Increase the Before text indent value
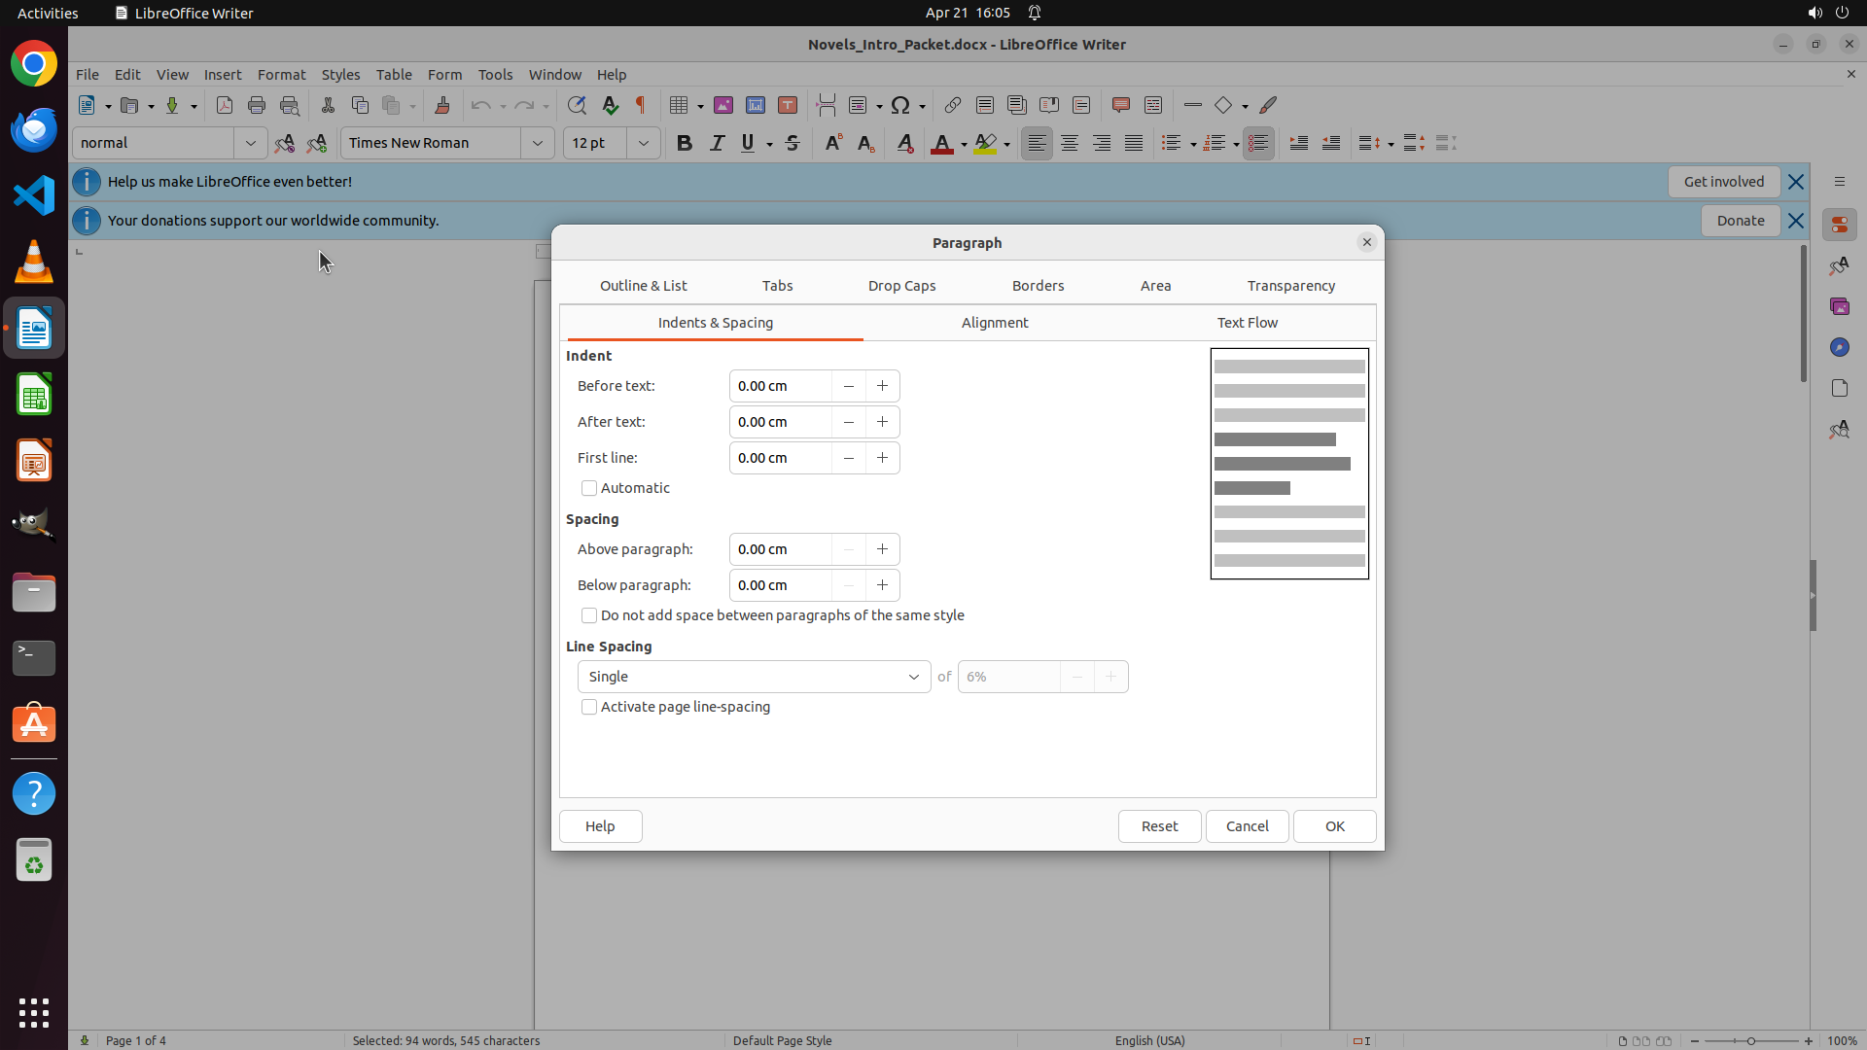Viewport: 1867px width, 1050px height. [x=882, y=386]
